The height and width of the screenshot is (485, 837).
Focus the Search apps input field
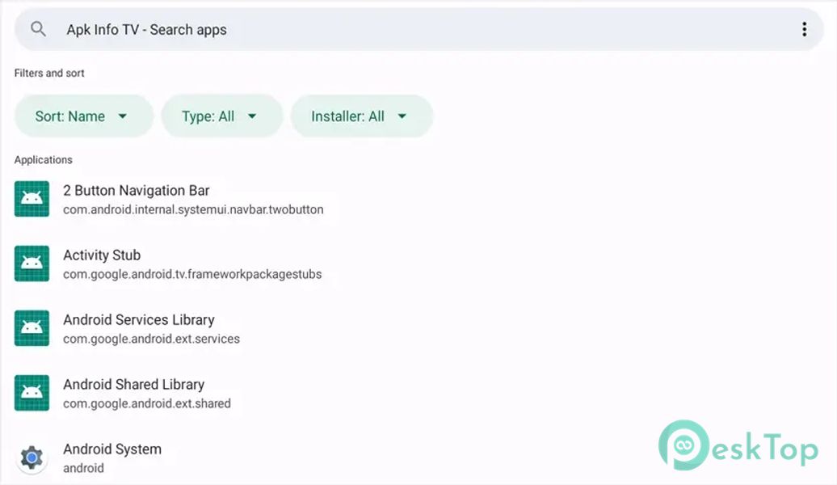coord(418,29)
